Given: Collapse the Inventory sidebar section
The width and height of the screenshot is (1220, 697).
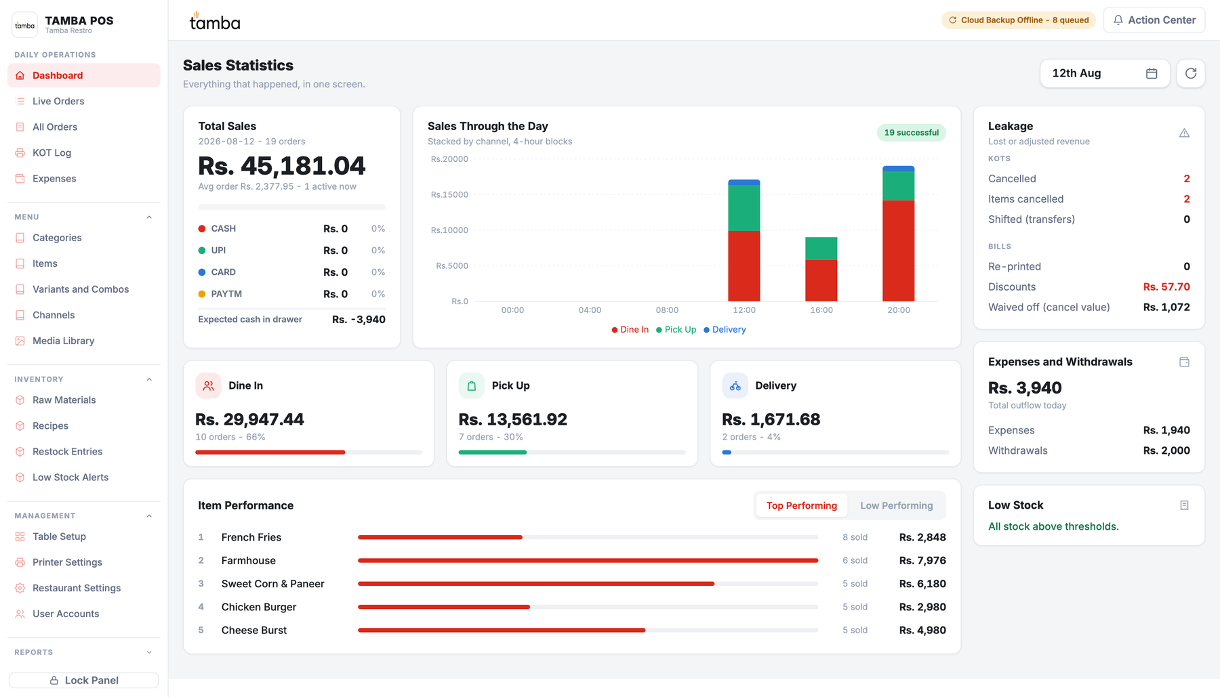Looking at the screenshot, I should click(149, 379).
